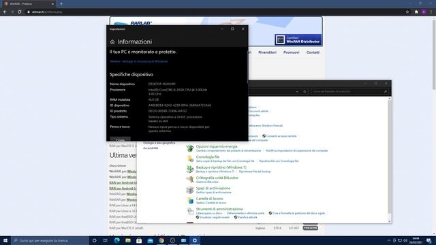
Task: Open Mail app from taskbar
Action: (150, 240)
